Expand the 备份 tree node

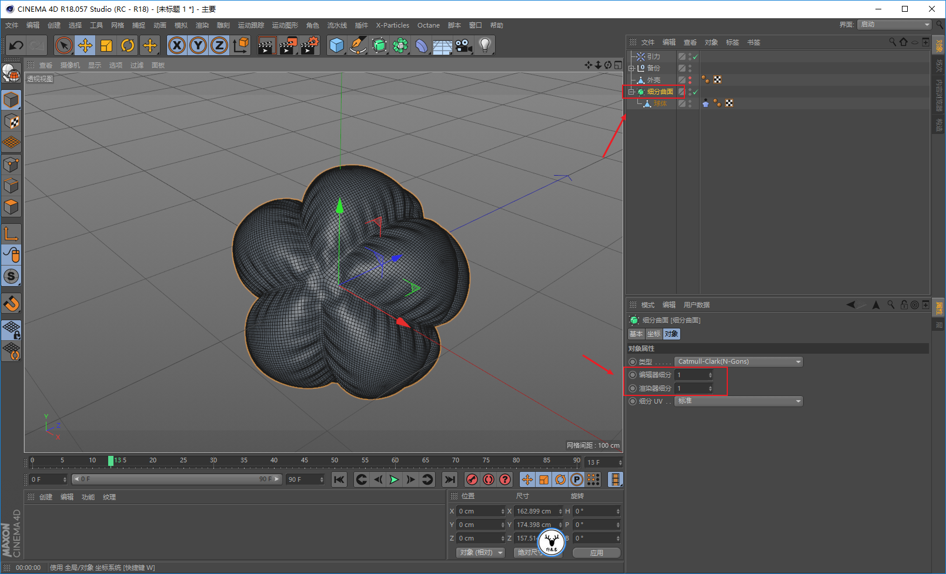click(631, 68)
